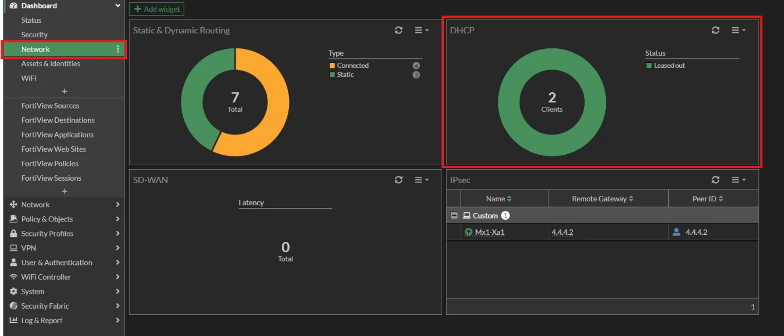Click the Connected count badge 4
784x336 pixels.
pyautogui.click(x=416, y=66)
